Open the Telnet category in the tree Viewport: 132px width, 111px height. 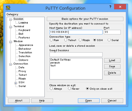[x=22, y=75]
